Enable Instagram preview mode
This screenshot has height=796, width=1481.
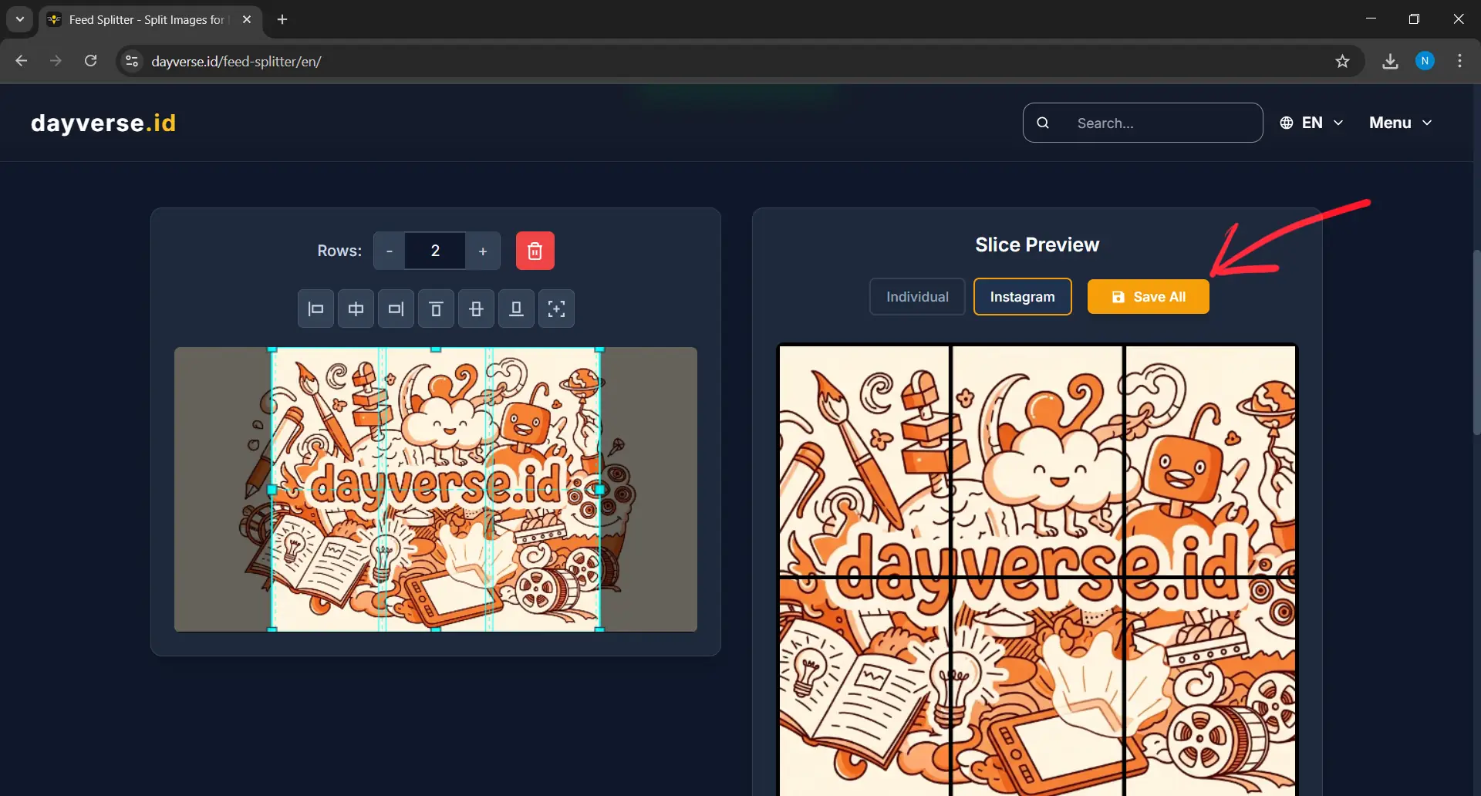point(1021,296)
